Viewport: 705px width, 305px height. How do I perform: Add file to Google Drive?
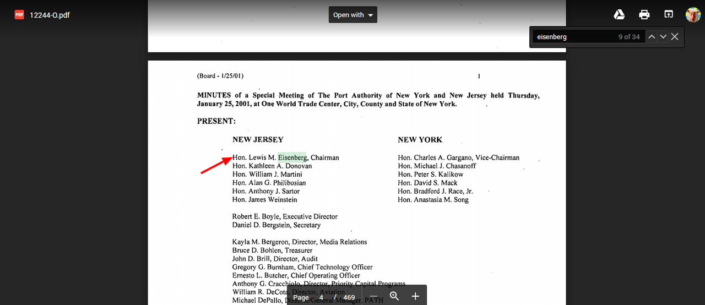619,15
